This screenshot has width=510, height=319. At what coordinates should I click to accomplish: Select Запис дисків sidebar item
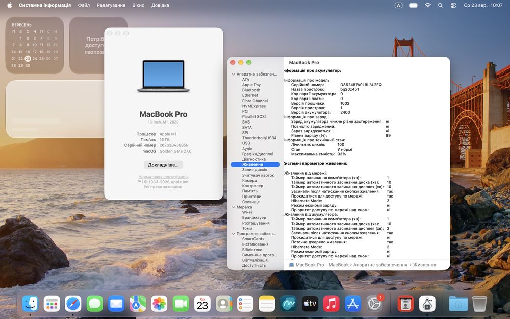(x=256, y=170)
